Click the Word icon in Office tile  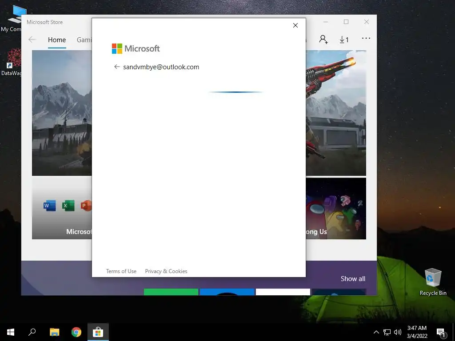(x=50, y=206)
